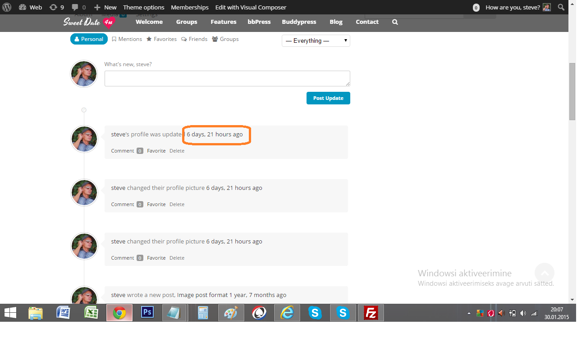Click the WordPress logo in admin bar

(x=7, y=7)
